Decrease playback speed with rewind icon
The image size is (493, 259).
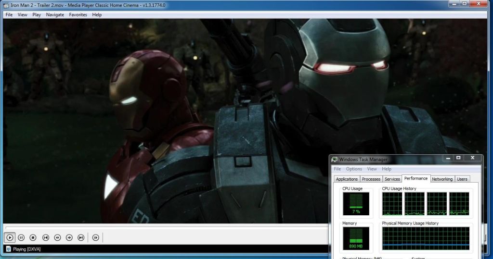(57, 238)
